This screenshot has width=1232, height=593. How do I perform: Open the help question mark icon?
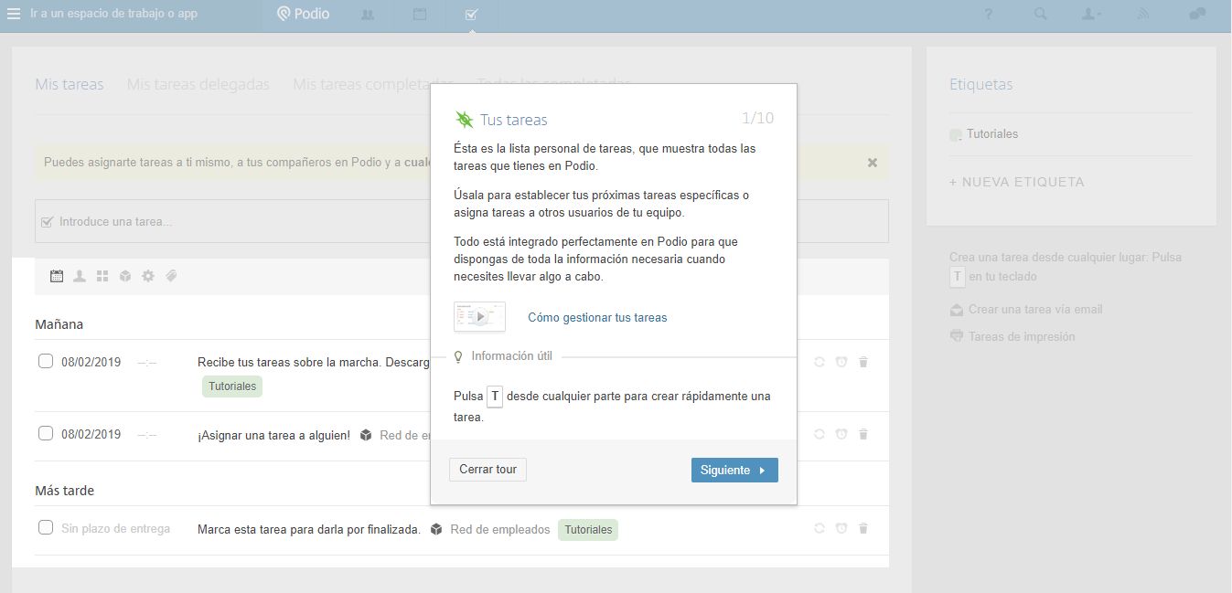(x=989, y=15)
